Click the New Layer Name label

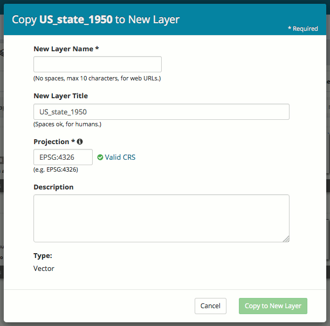pos(66,49)
